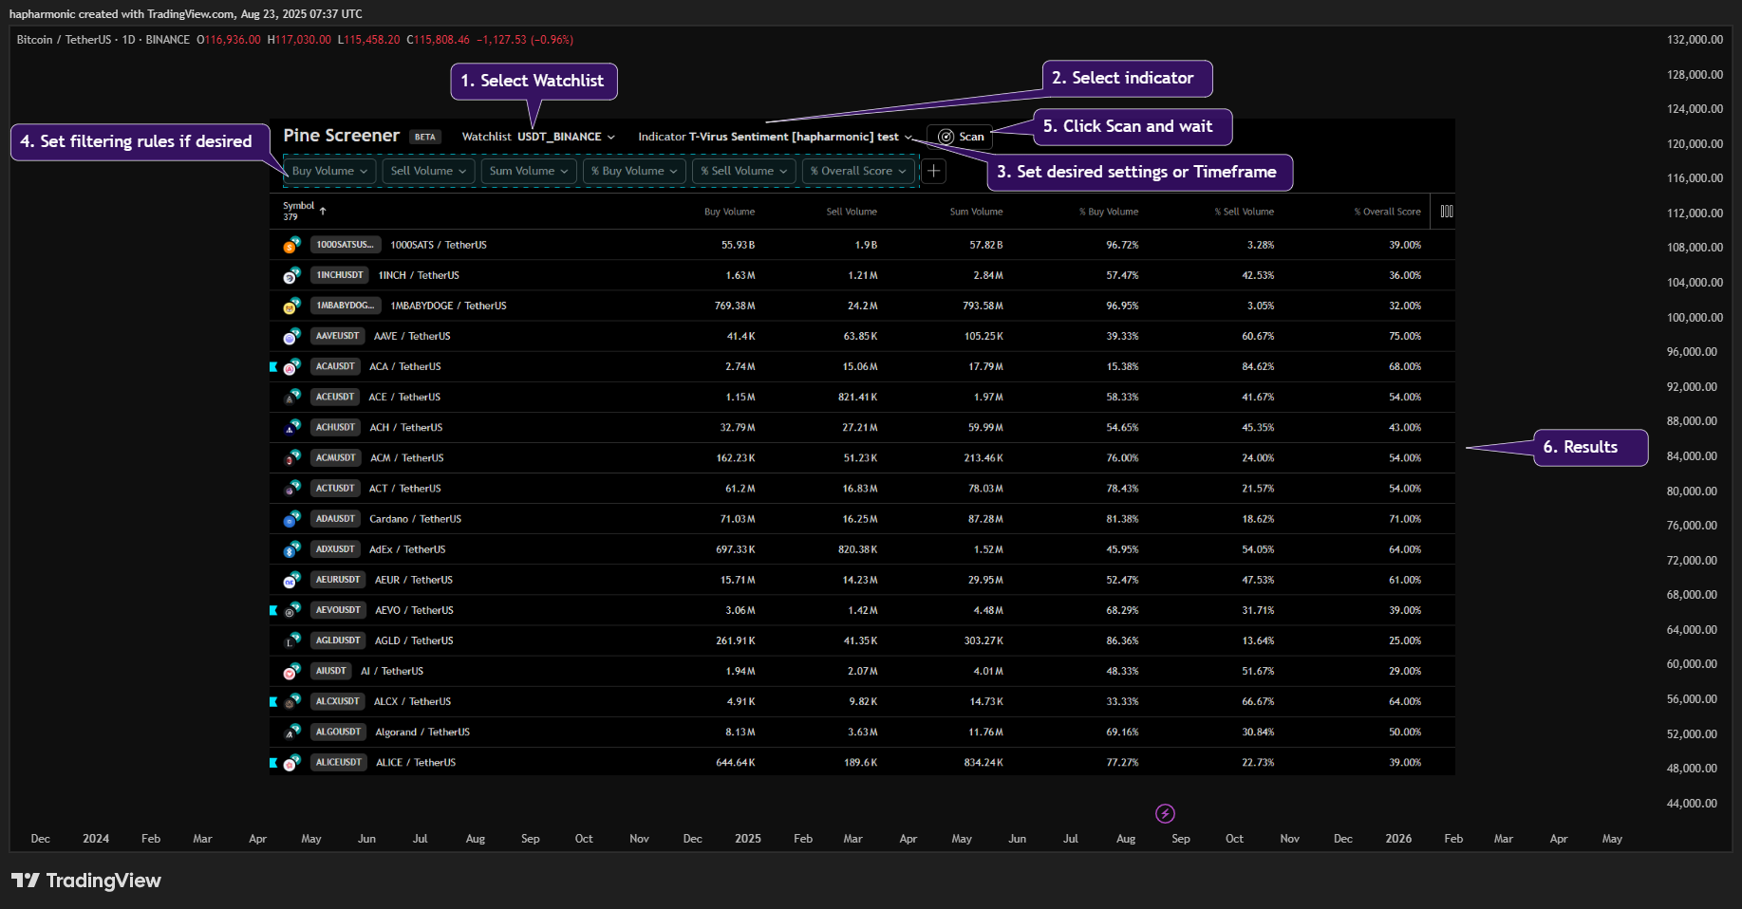Click the 1MBABYDOG... ticker tag
Screen dimensions: 1742x909
(346, 306)
